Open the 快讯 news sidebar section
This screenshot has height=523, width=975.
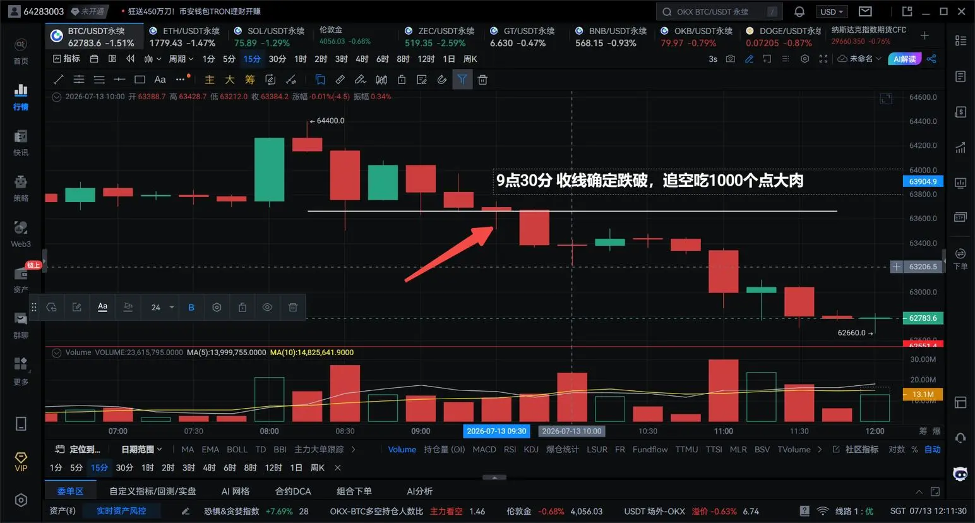21,143
